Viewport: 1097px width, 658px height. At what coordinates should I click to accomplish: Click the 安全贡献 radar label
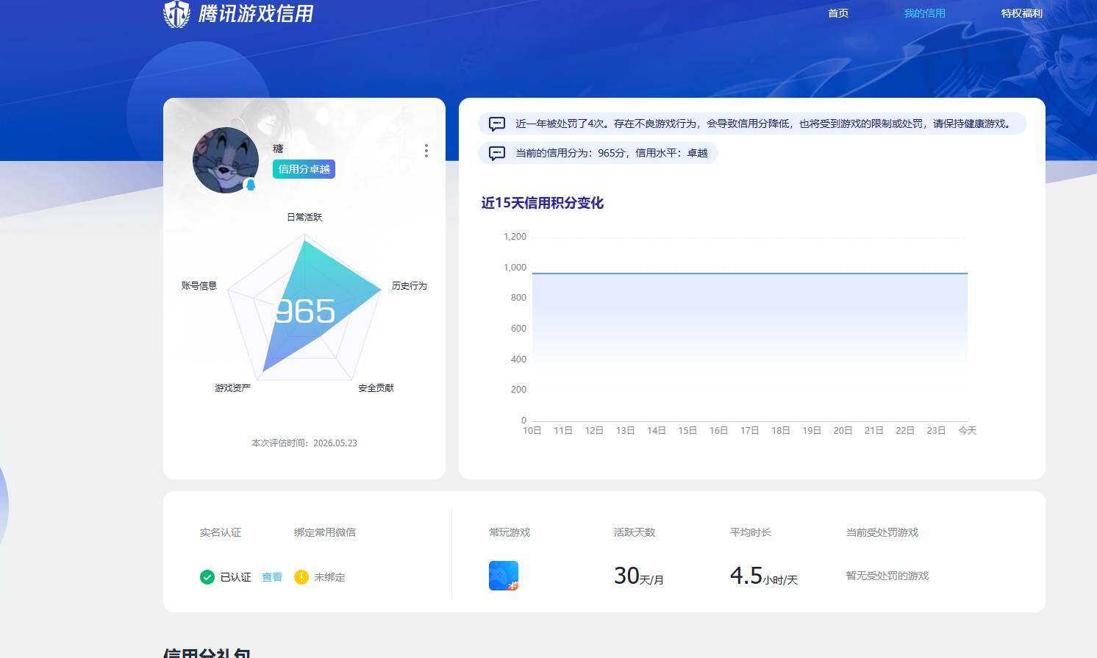[376, 387]
